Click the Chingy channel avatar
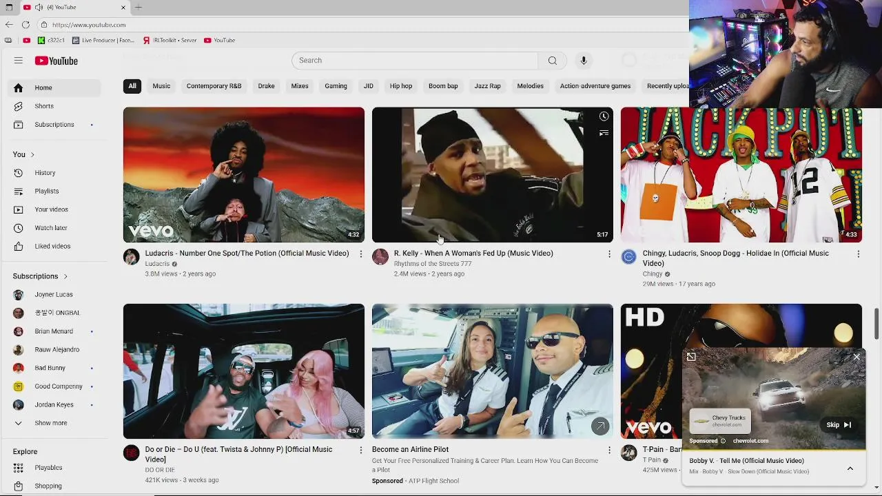This screenshot has height=496, width=882. (628, 257)
